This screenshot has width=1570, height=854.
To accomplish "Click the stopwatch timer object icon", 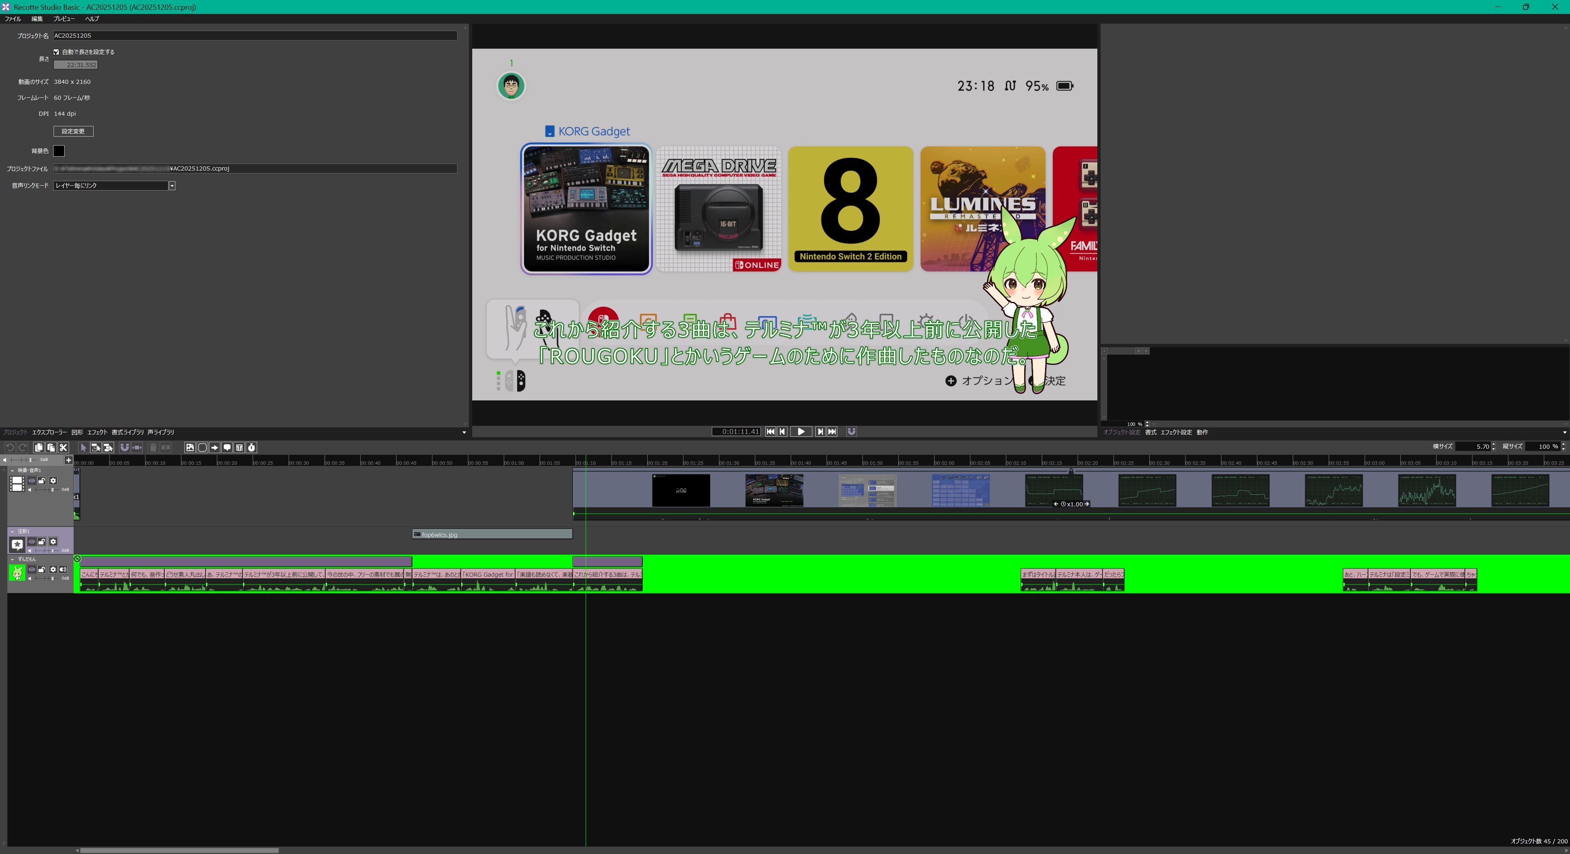I will [x=252, y=447].
